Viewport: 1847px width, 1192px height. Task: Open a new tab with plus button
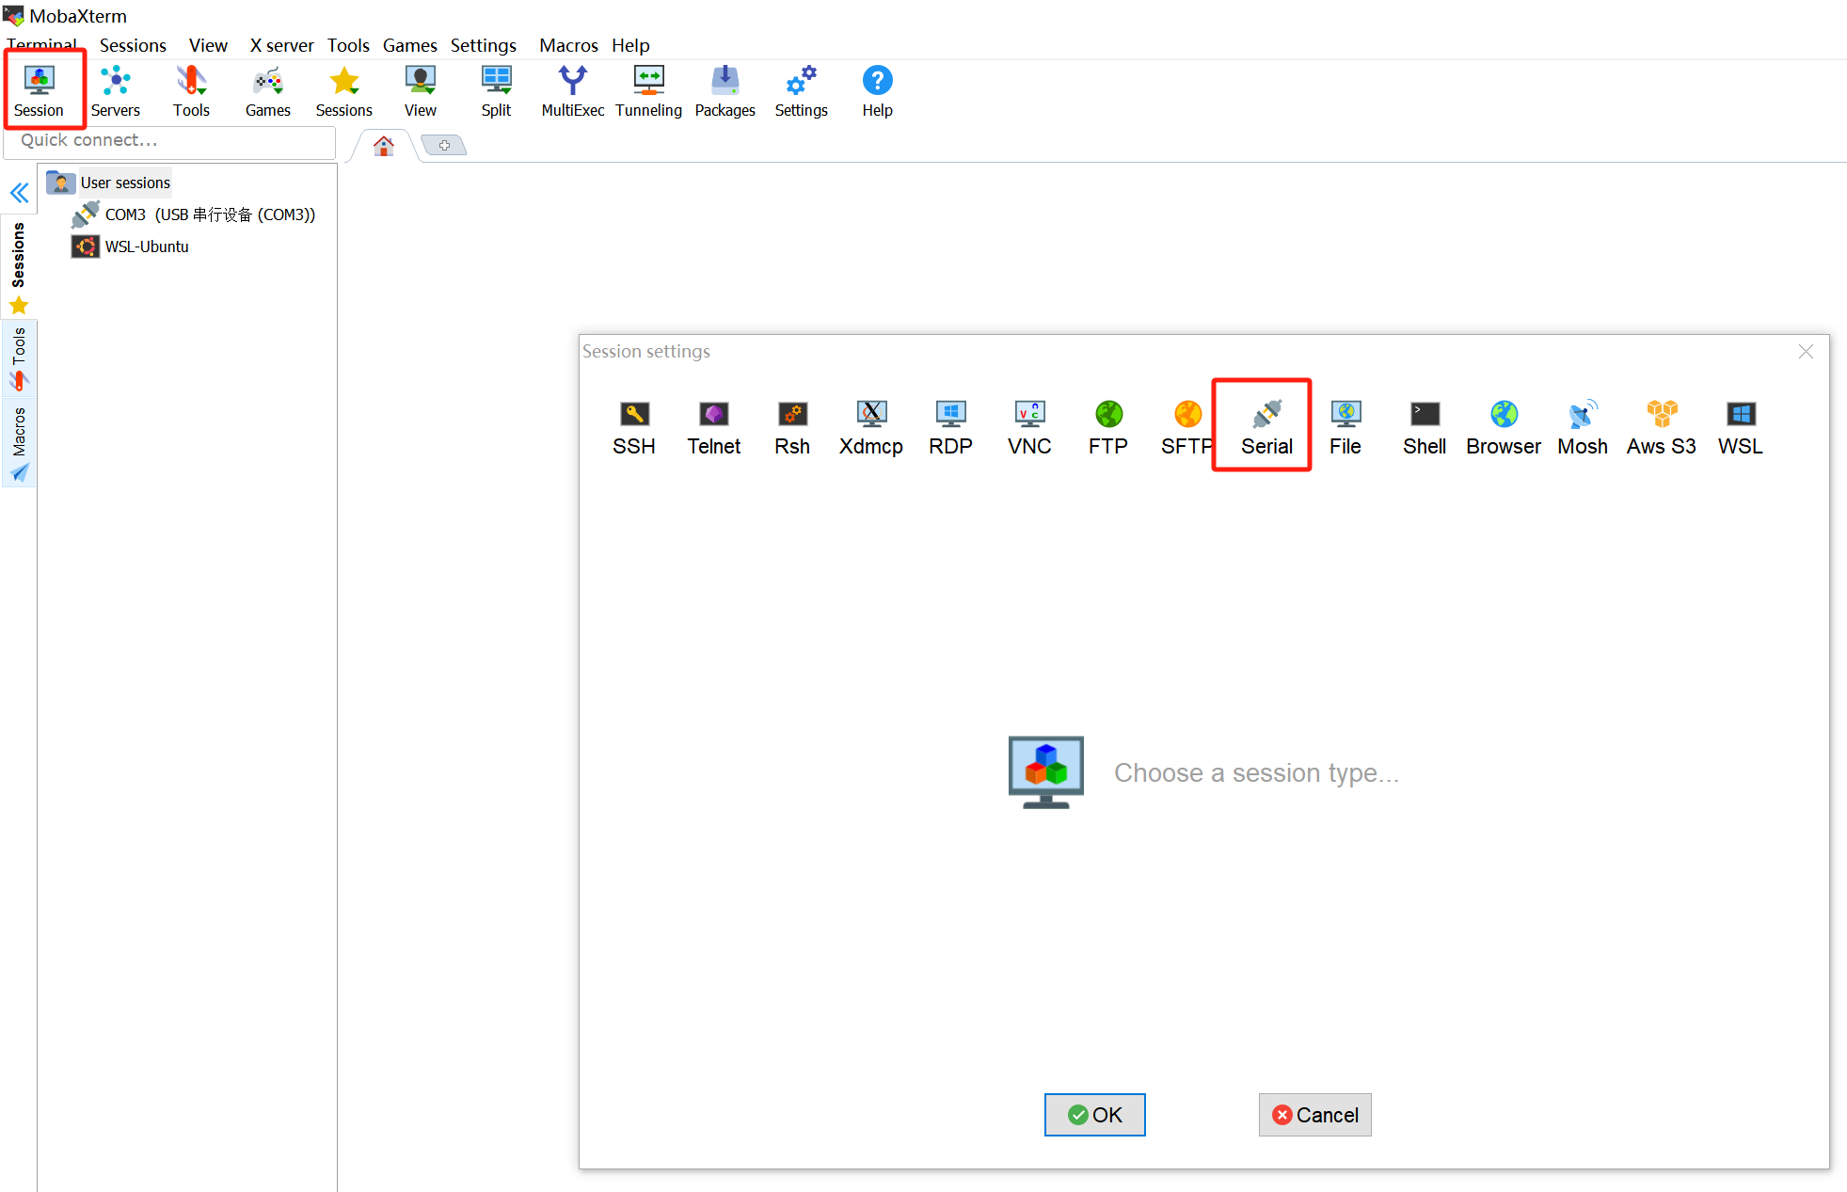point(444,145)
